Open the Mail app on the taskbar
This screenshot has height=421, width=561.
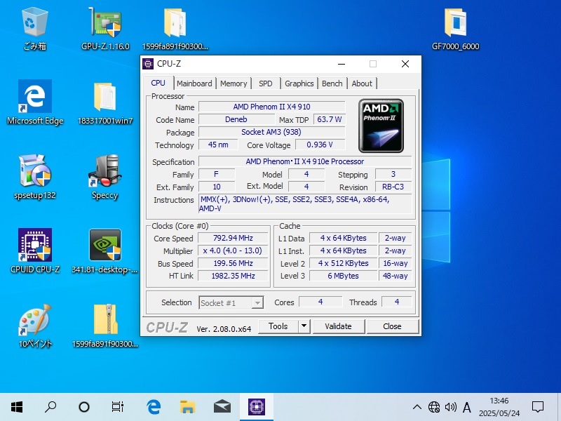click(x=222, y=407)
